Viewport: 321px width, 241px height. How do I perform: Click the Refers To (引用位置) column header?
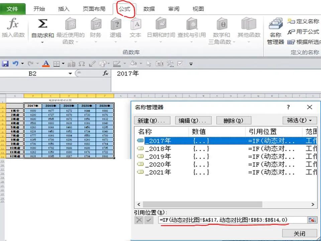click(274, 131)
